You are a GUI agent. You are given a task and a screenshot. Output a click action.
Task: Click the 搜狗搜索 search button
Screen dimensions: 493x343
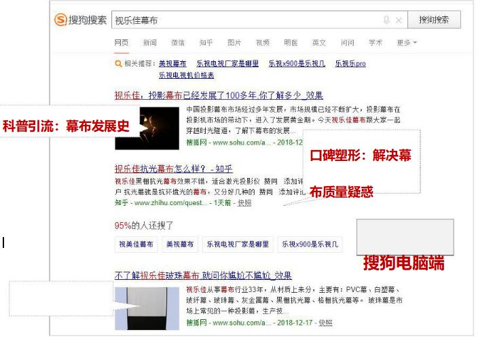coord(434,20)
